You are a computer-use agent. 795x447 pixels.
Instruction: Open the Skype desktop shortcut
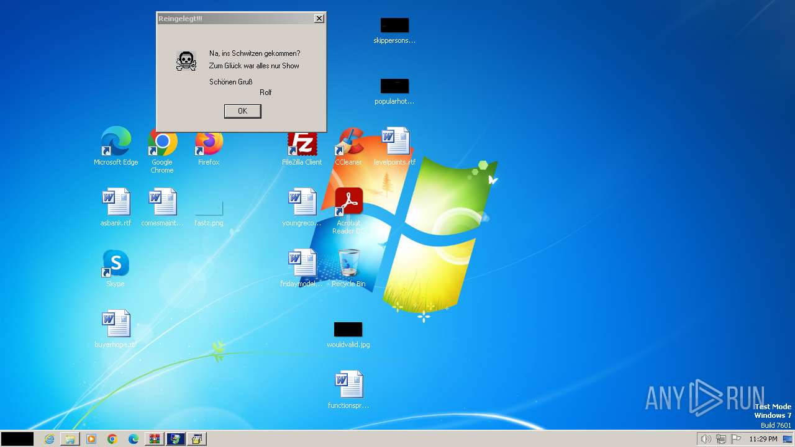pos(116,268)
